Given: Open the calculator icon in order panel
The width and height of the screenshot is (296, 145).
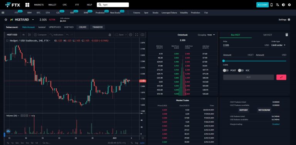Looking at the screenshot, I should point(287,35).
